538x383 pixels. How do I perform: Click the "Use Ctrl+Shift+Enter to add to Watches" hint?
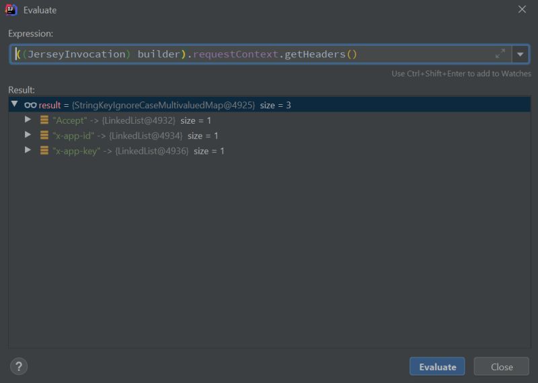[461, 74]
